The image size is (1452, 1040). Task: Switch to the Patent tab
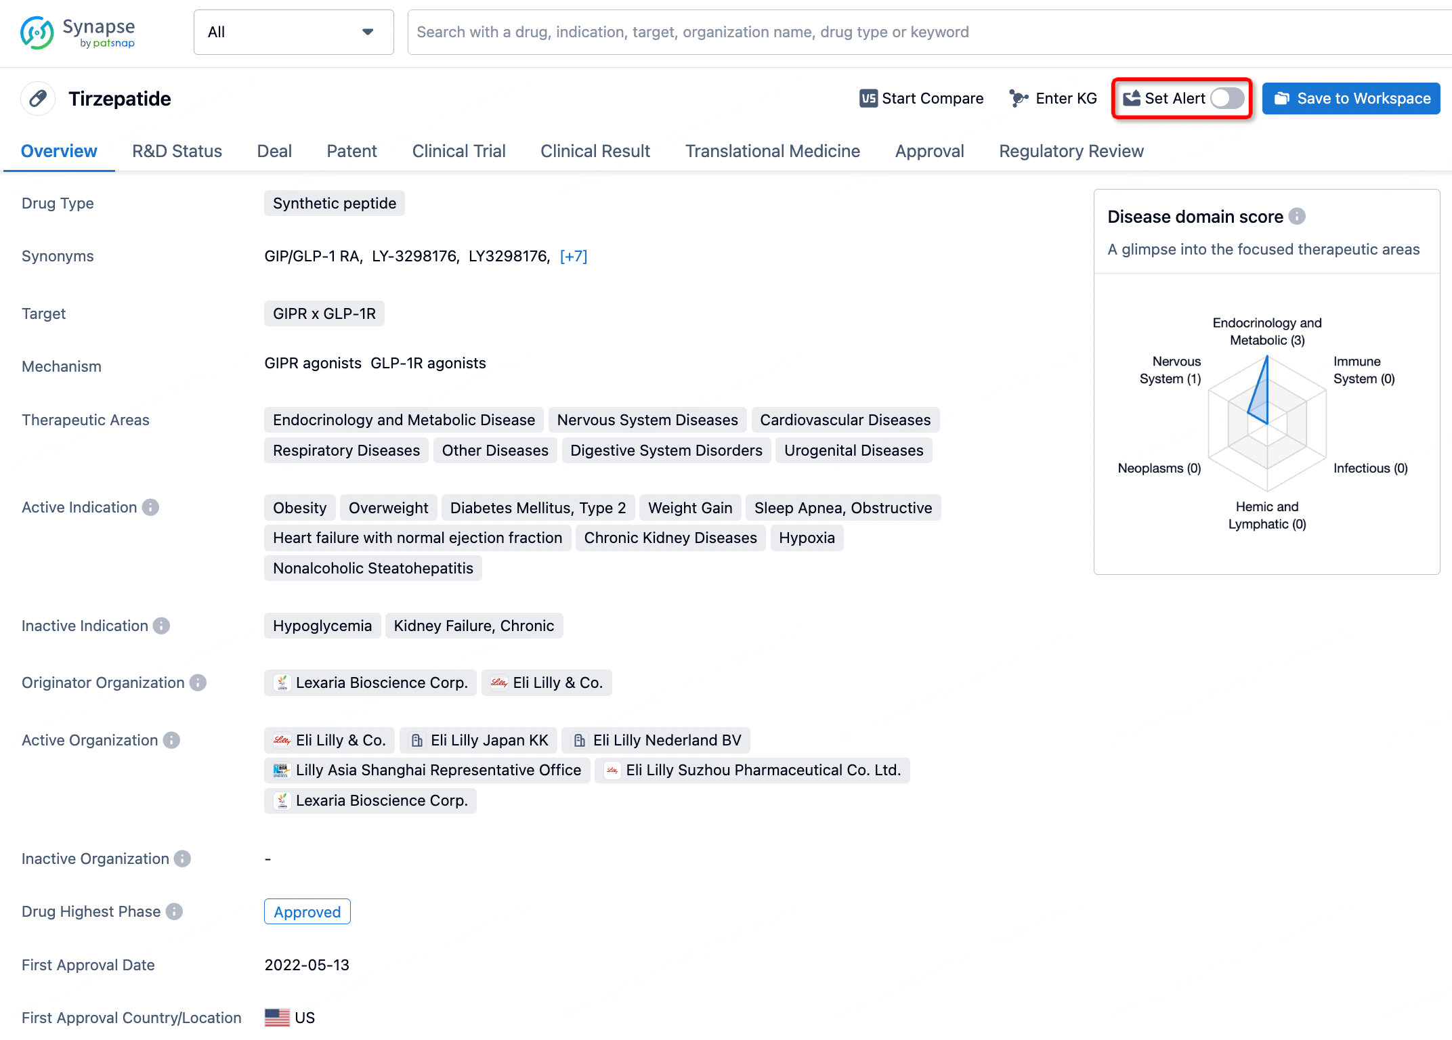coord(350,151)
